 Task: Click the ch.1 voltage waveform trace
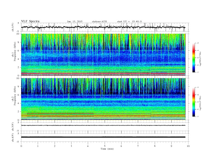click(x=103, y=27)
